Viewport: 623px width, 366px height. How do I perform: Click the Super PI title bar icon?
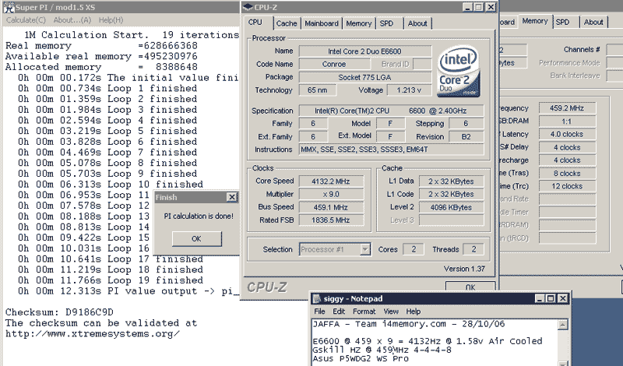pos(6,6)
